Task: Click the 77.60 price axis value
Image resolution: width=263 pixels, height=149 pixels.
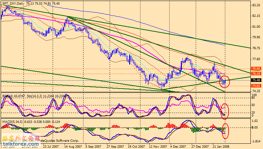Action: point(256,59)
